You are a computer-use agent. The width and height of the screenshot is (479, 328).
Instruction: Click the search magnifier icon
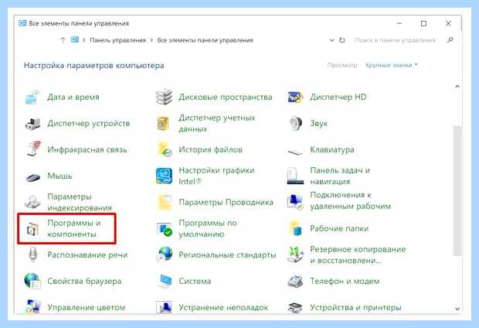pyautogui.click(x=450, y=40)
